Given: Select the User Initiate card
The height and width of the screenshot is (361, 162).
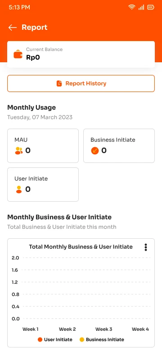Looking at the screenshot, I should [x=43, y=185].
